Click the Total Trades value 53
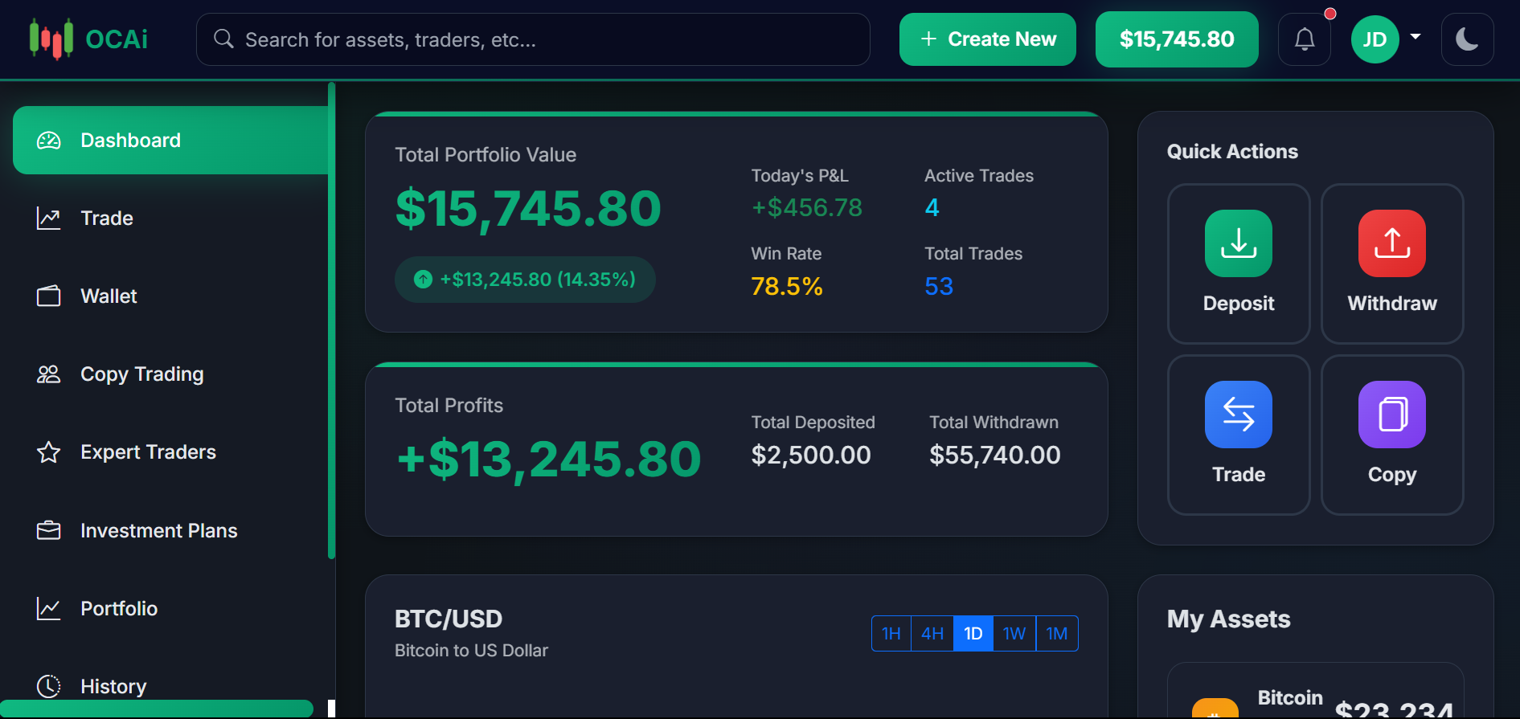Image resolution: width=1520 pixels, height=719 pixels. [939, 287]
